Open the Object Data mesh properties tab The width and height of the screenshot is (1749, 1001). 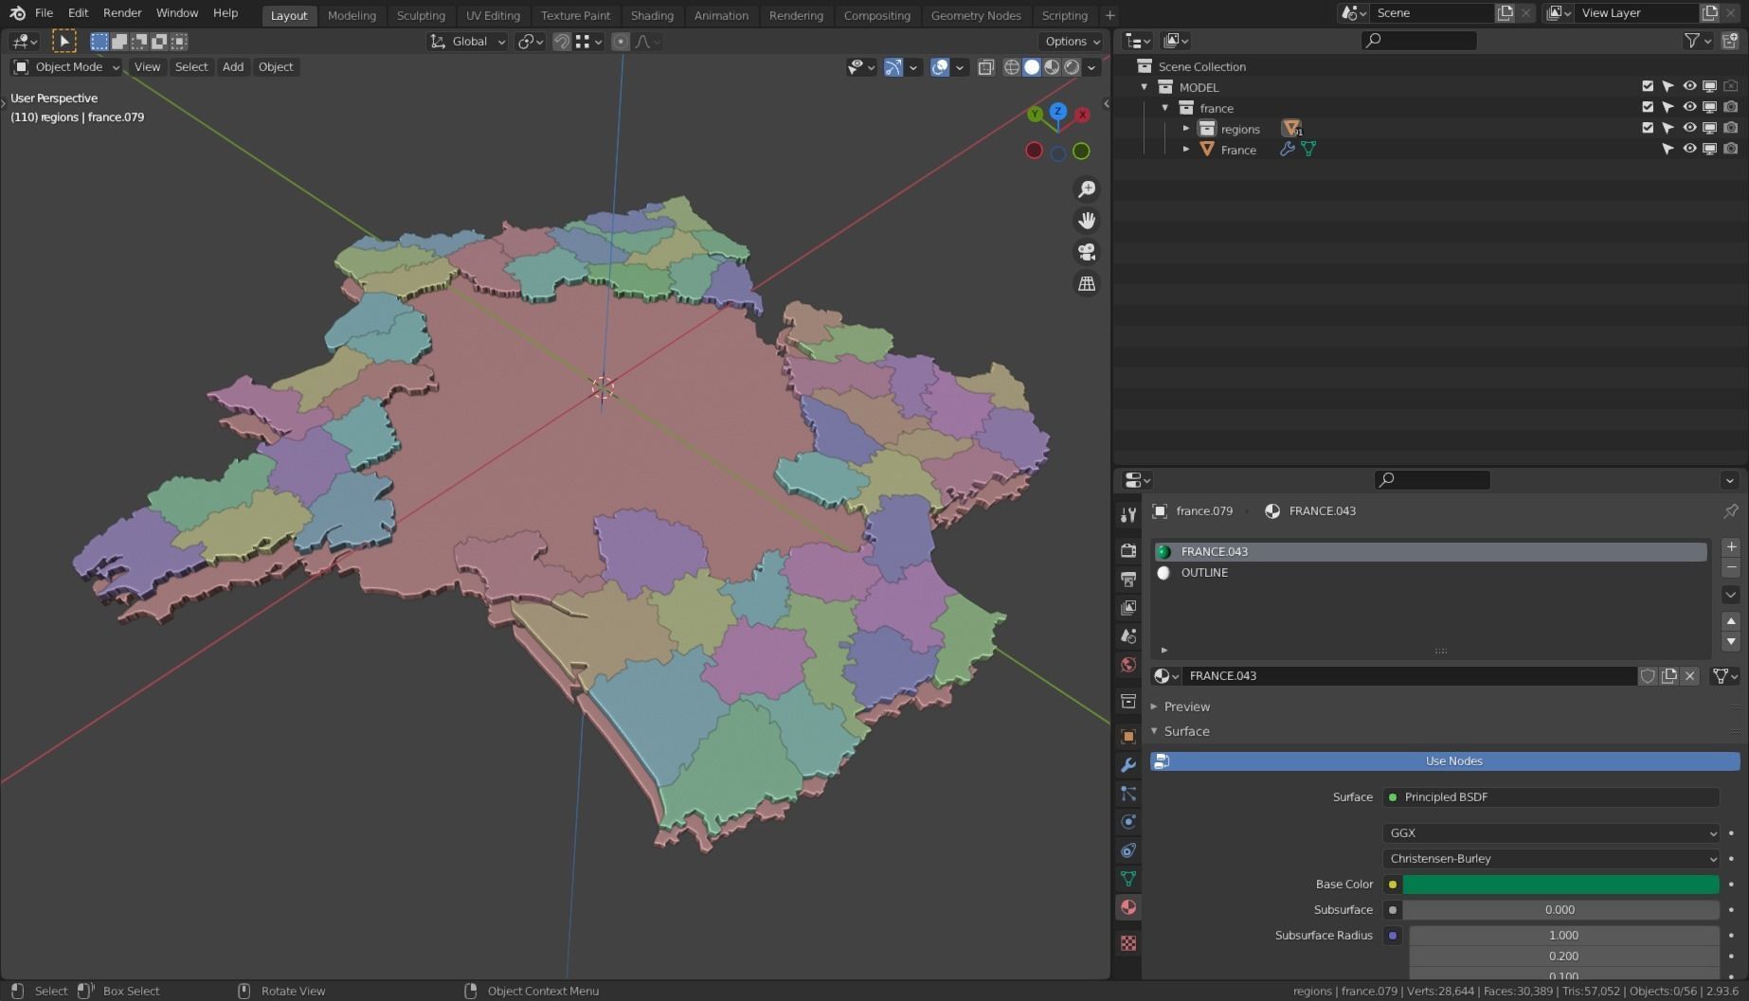1127,878
